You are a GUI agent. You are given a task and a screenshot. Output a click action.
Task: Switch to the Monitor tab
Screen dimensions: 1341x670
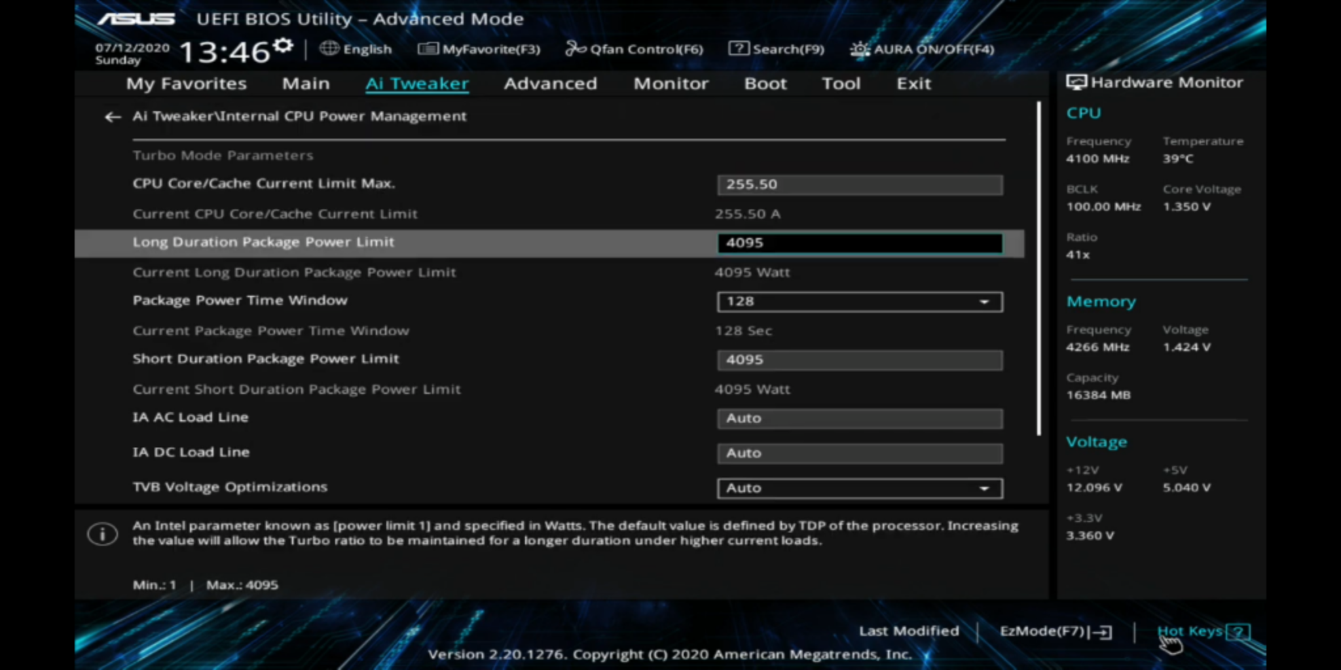(x=670, y=84)
